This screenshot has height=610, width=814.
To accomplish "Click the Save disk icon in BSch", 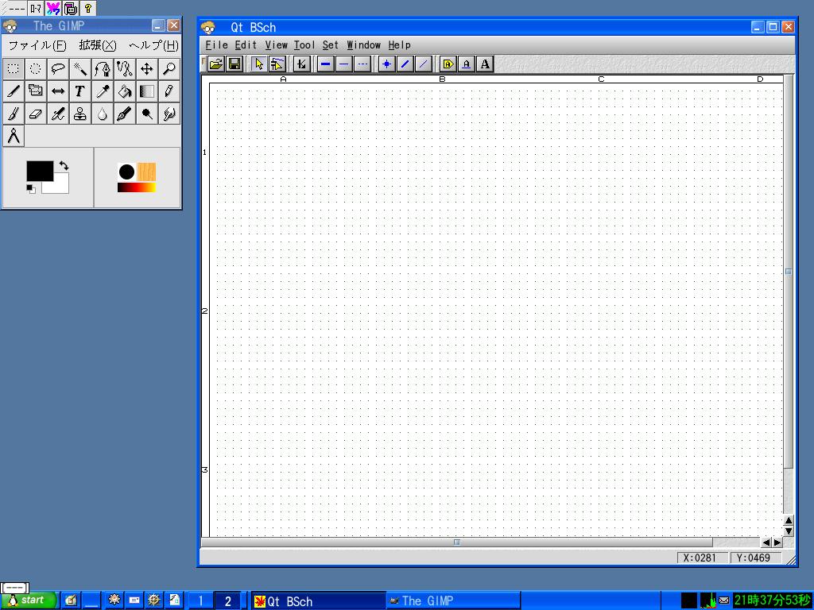I will (235, 64).
